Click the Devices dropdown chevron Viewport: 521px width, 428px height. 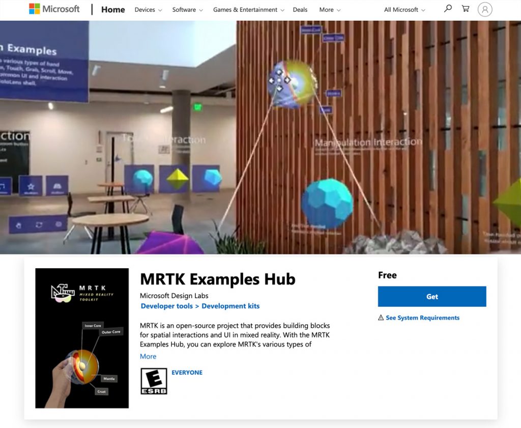click(x=160, y=10)
